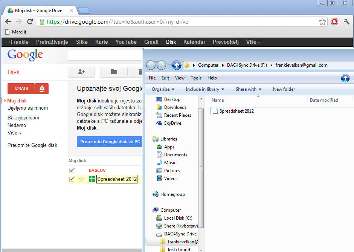
Task: Click the Explorer navigation pane scrollbar
Action: pyautogui.click(x=201, y=168)
